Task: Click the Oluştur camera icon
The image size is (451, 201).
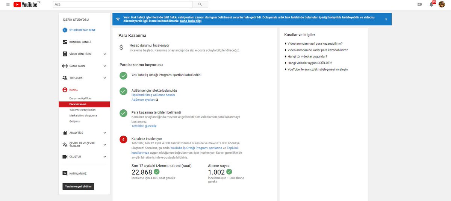Action: pos(65,156)
